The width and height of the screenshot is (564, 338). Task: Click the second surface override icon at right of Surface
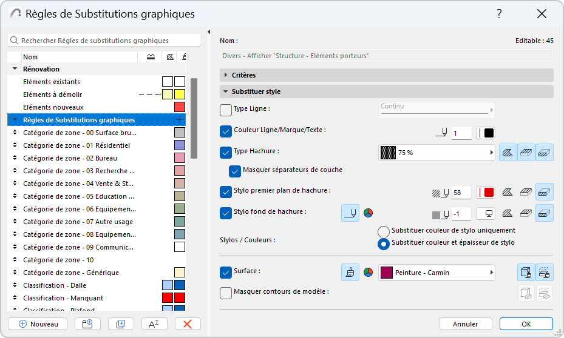coord(544,273)
